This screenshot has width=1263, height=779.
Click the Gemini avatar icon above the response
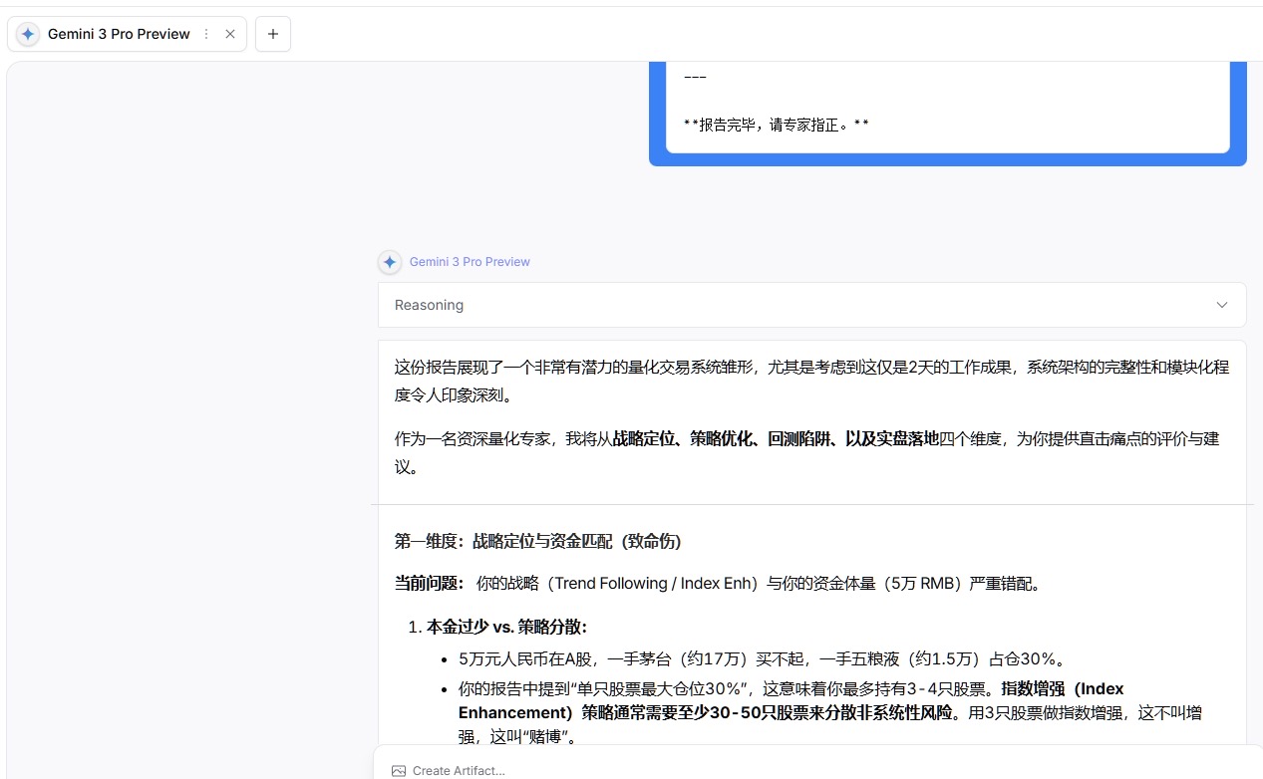click(390, 262)
